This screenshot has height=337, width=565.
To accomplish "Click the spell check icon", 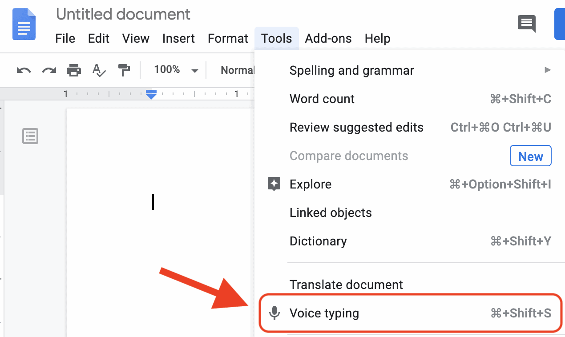I will coord(99,70).
